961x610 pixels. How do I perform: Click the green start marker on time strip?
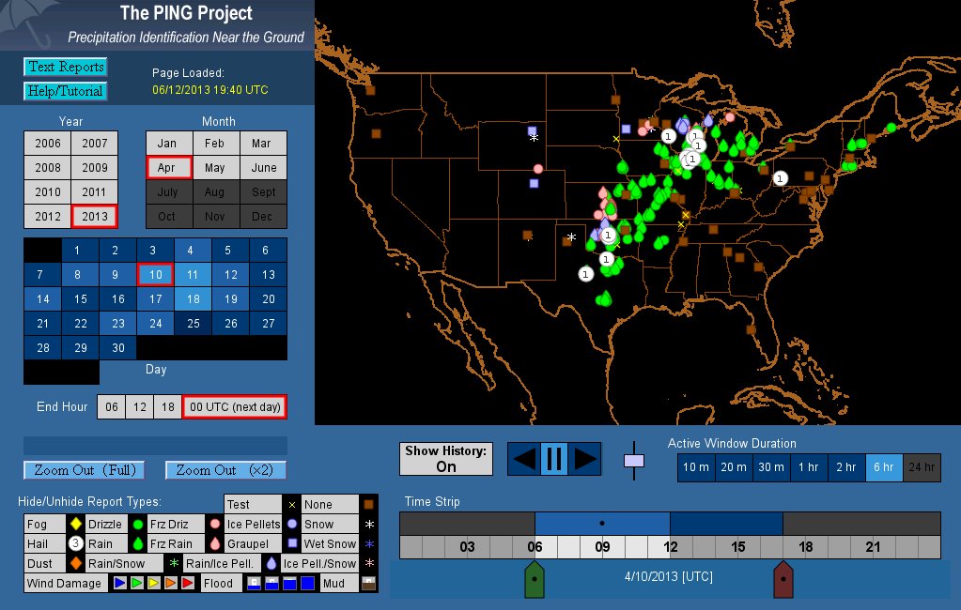(534, 580)
